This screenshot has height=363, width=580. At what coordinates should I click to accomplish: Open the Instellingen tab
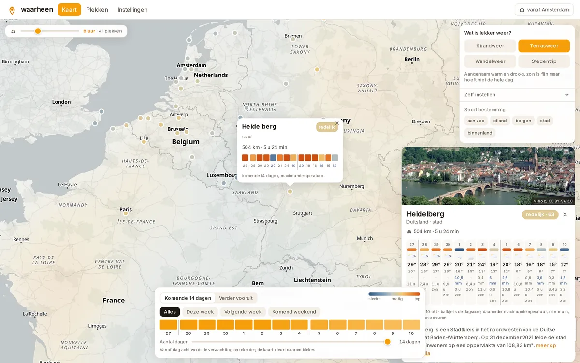(132, 10)
